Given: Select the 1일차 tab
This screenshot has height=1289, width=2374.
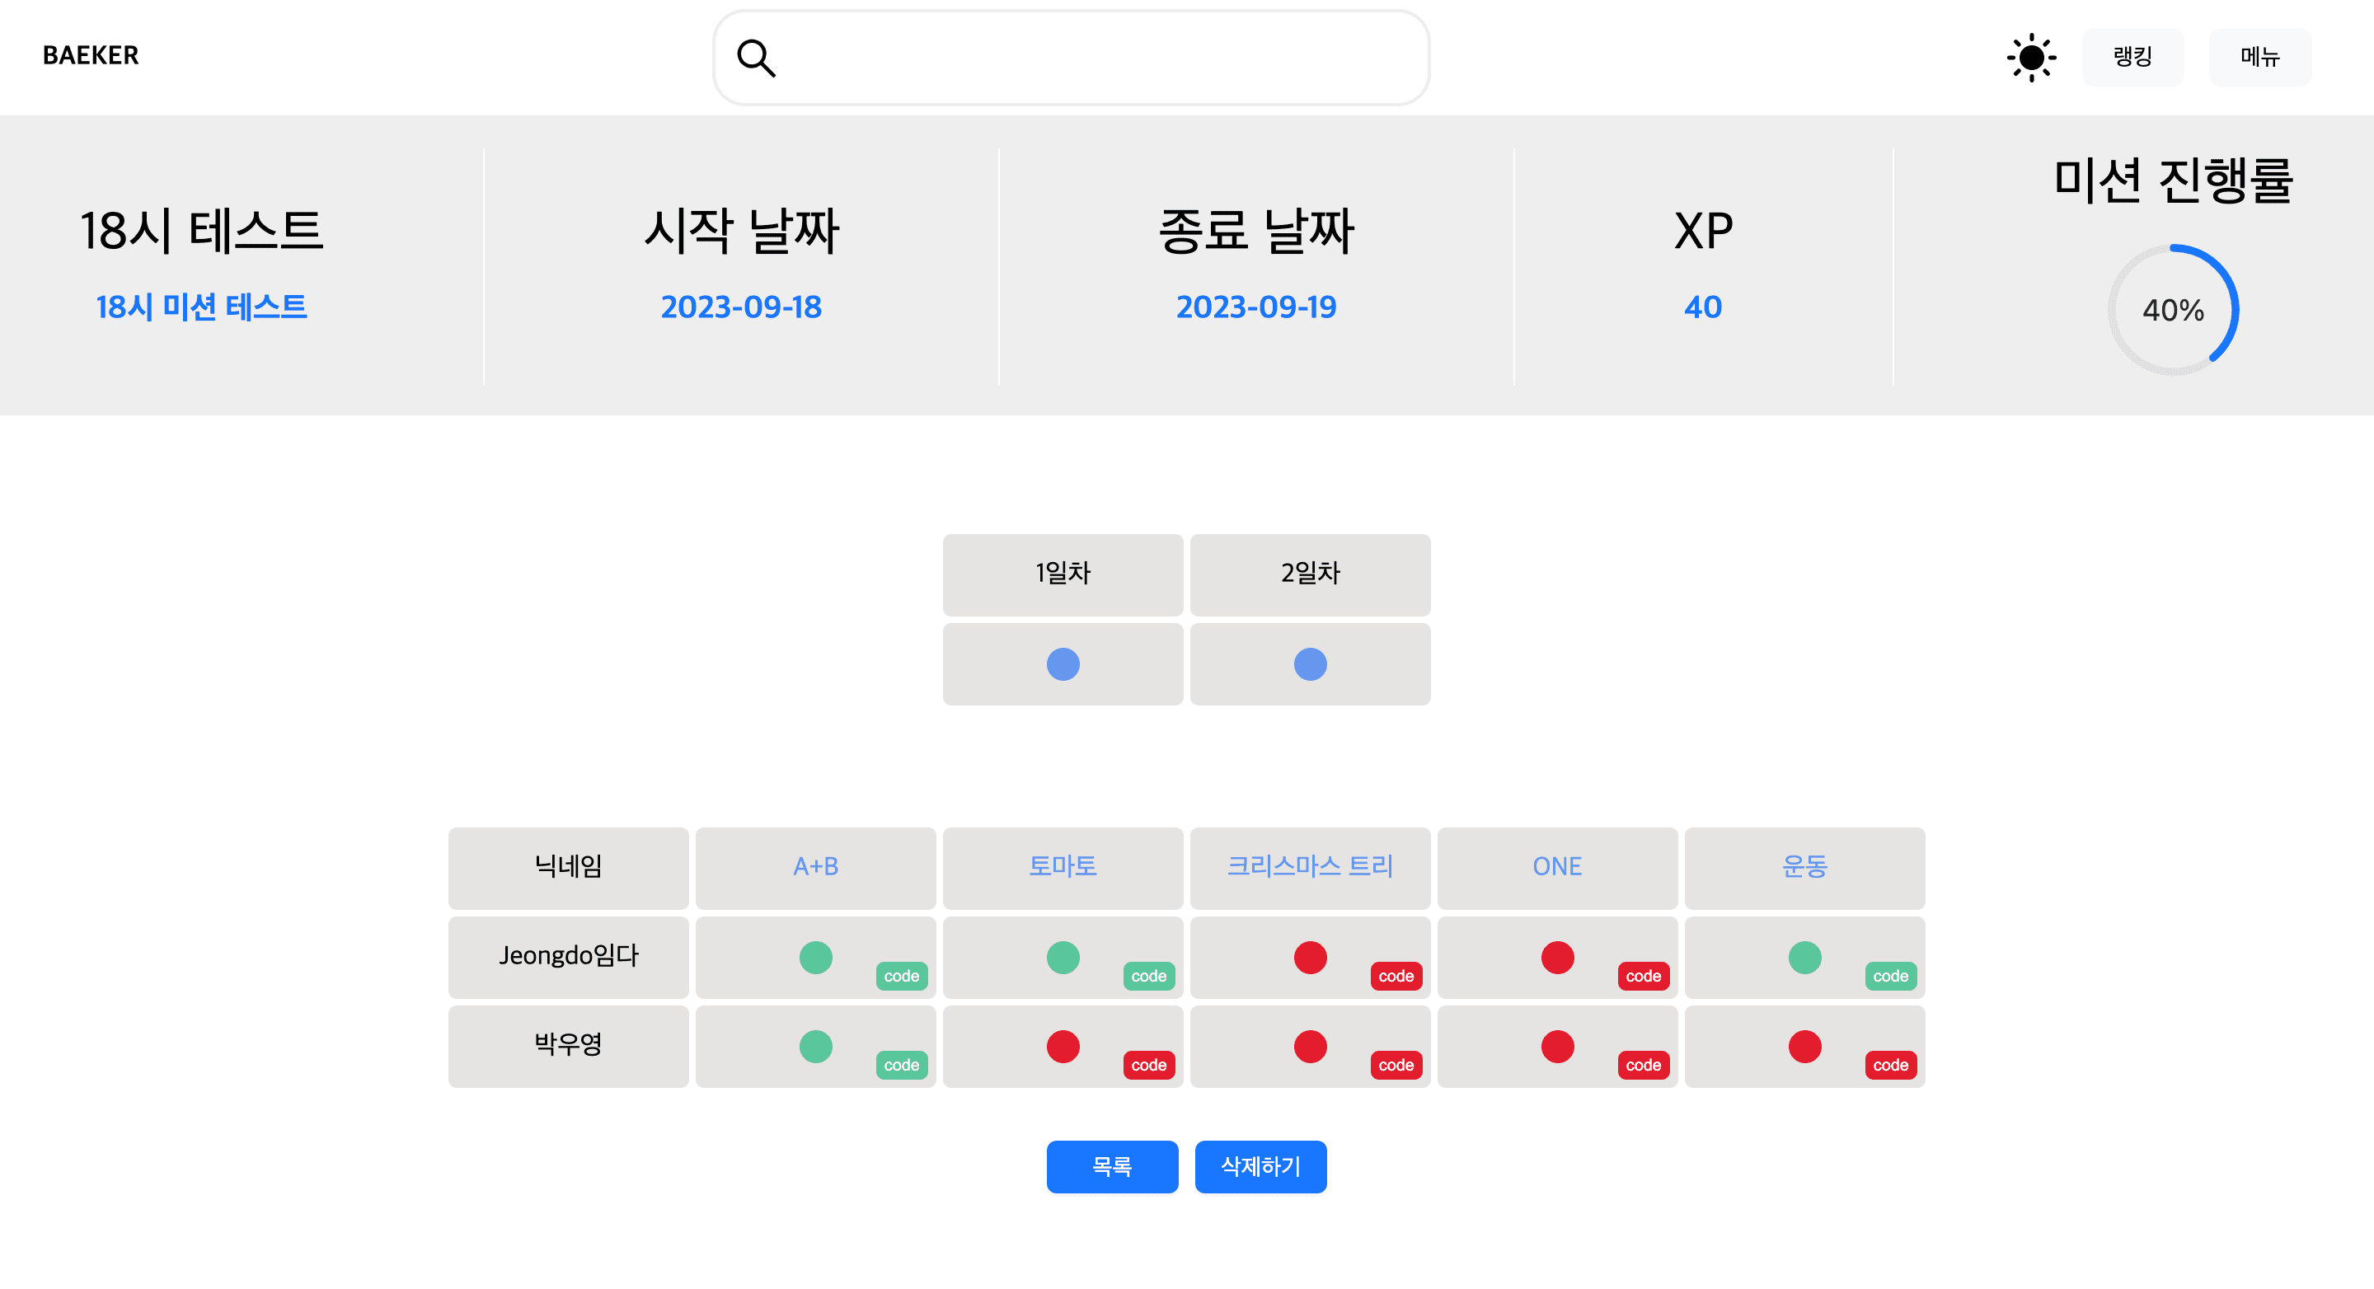Looking at the screenshot, I should coord(1063,573).
